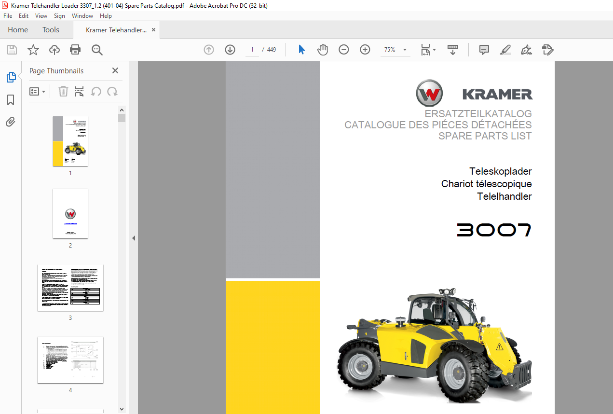Select page 4 thumbnail
Image resolution: width=613 pixels, height=414 pixels.
pos(70,359)
